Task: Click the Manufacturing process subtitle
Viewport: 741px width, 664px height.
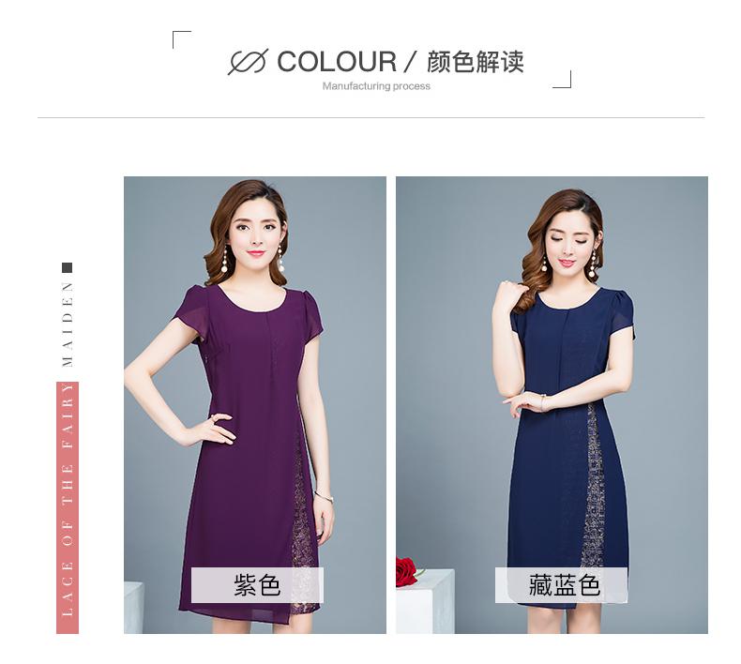Action: coord(376,86)
